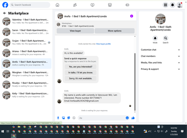Open the Facebook logo home link
187x138 pixels.
coord(5,5)
